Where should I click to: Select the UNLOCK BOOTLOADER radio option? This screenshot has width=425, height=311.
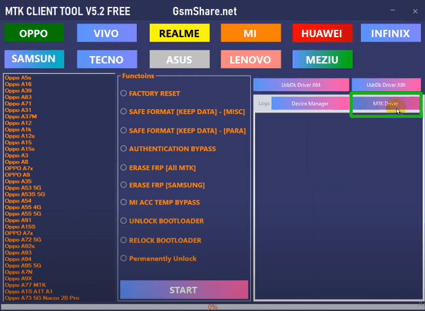pyautogui.click(x=124, y=220)
